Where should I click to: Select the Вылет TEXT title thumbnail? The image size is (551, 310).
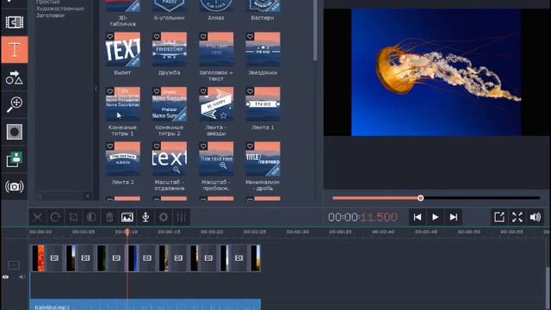[122, 49]
